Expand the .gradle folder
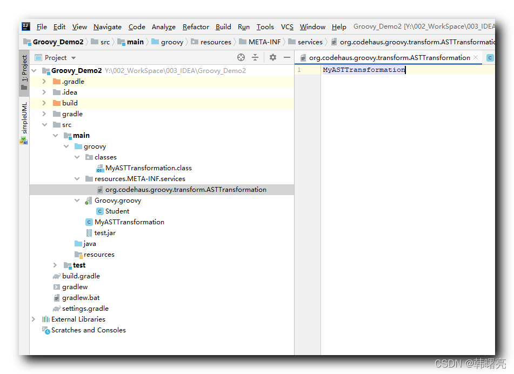The width and height of the screenshot is (514, 374). point(44,81)
